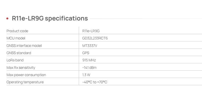Image resolution: width=202 pixels, height=98 pixels.
Task: Click the GPS value cell
Action: tap(86, 53)
